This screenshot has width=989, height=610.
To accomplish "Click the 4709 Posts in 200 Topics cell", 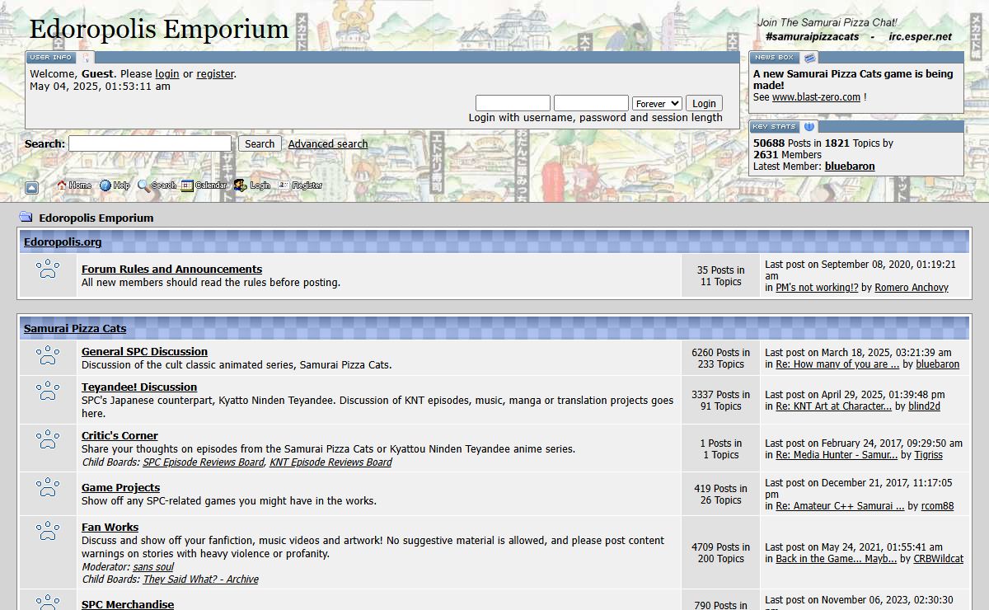I will click(x=720, y=552).
